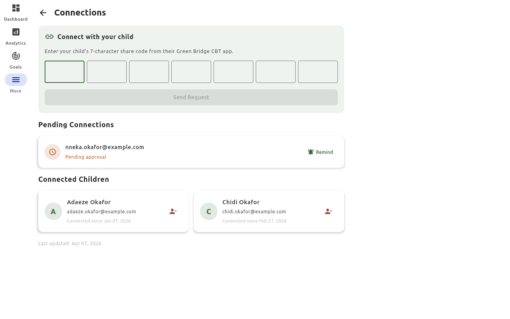Viewport: 510px width, 319px height.
Task: Click the sixth share code box
Action: 276,72
